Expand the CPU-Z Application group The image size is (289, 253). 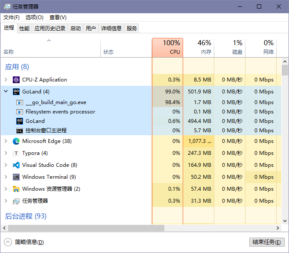pos(6,80)
